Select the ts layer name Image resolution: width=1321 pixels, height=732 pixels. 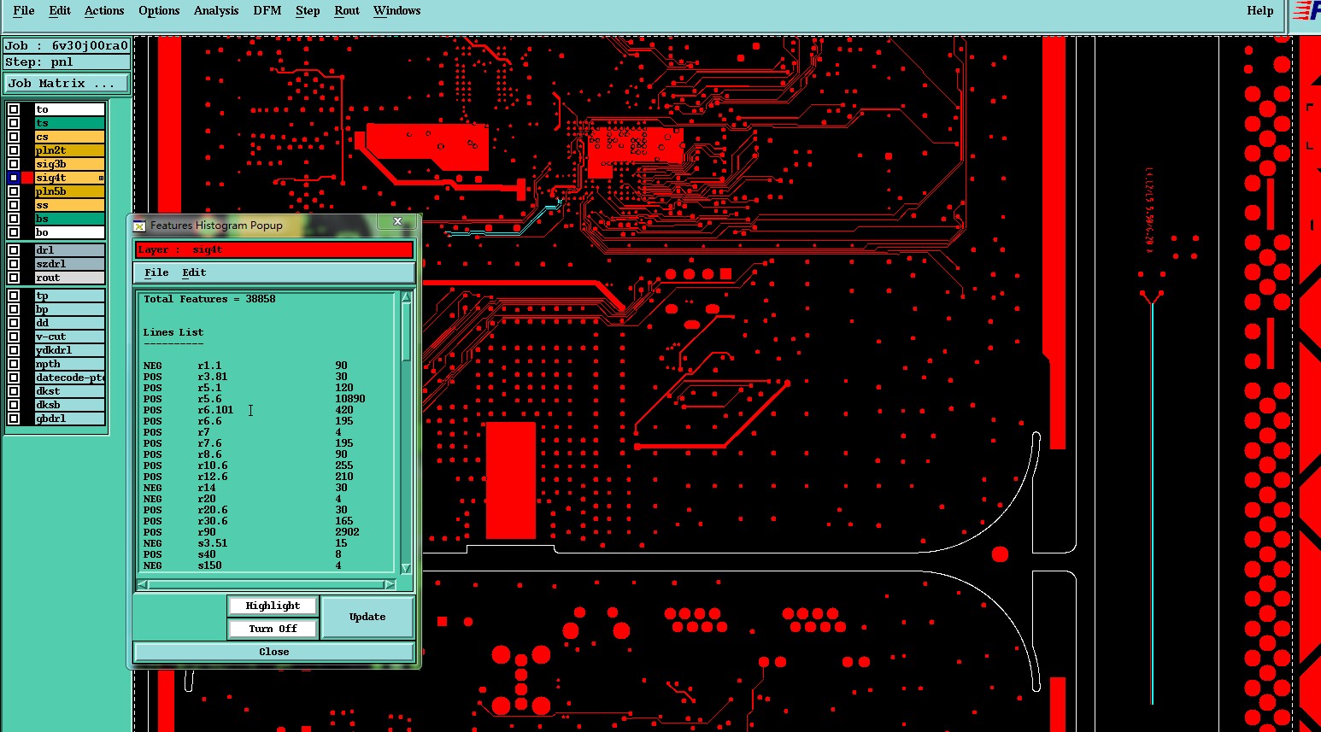click(x=69, y=123)
